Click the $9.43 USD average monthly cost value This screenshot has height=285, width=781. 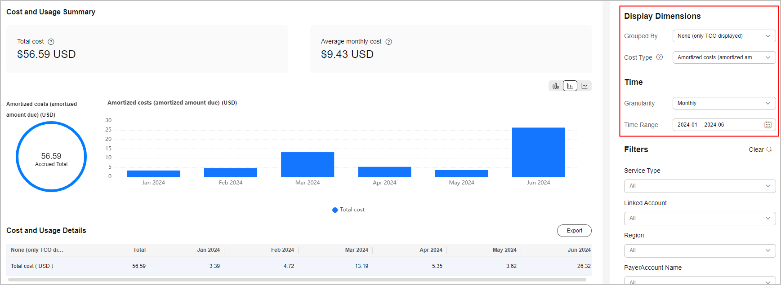(x=347, y=54)
